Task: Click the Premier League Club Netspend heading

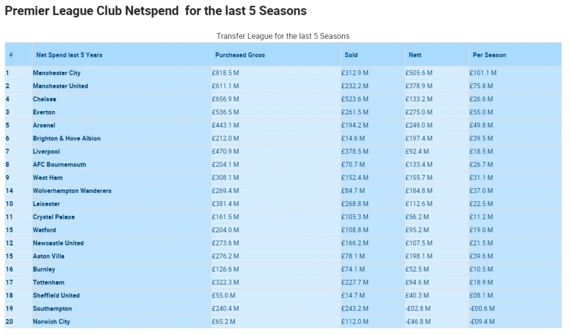Action: tap(155, 11)
